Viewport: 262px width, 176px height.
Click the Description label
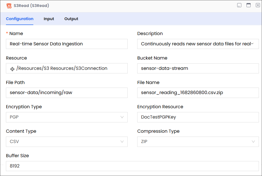click(x=150, y=33)
